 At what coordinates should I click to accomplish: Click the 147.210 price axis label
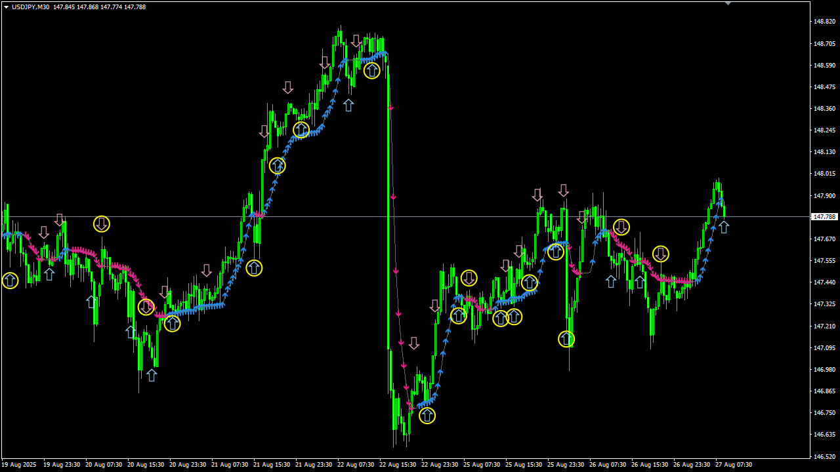(x=824, y=326)
